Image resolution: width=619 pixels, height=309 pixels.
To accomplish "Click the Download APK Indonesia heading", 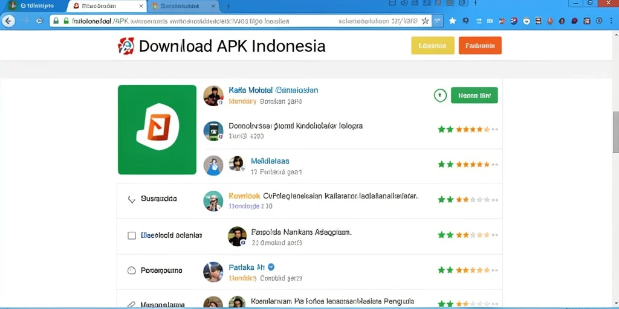I will [x=232, y=46].
